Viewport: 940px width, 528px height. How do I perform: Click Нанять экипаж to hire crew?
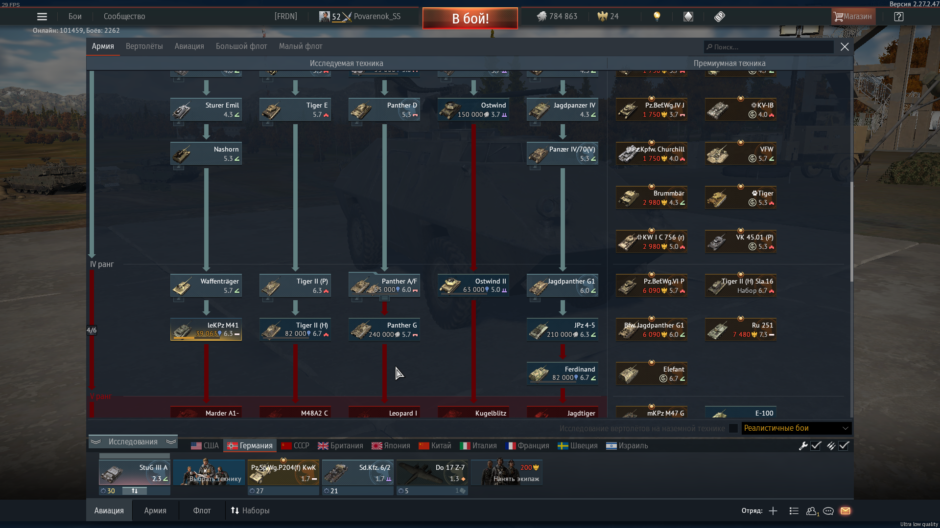coord(507,472)
